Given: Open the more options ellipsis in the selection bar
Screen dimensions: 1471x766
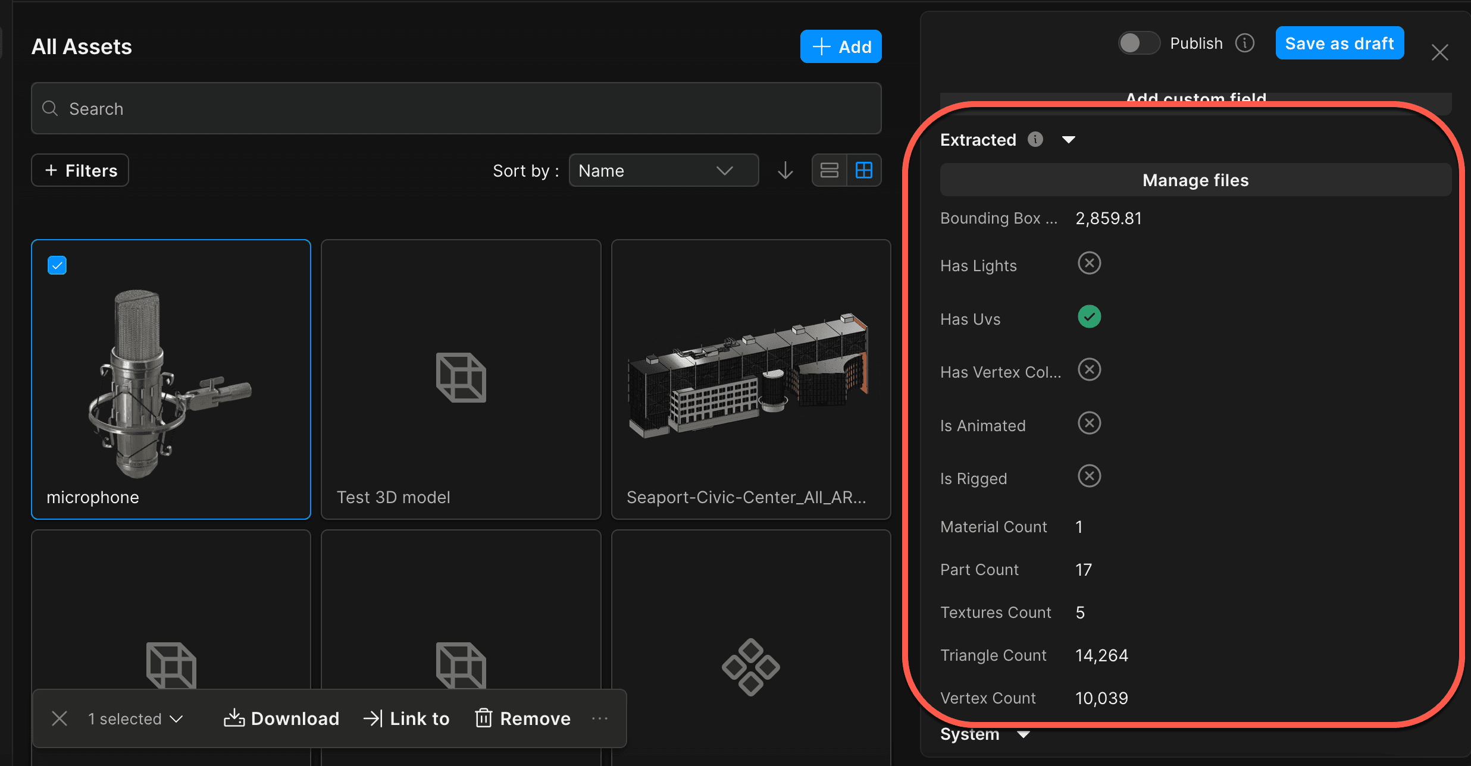Looking at the screenshot, I should [x=600, y=718].
